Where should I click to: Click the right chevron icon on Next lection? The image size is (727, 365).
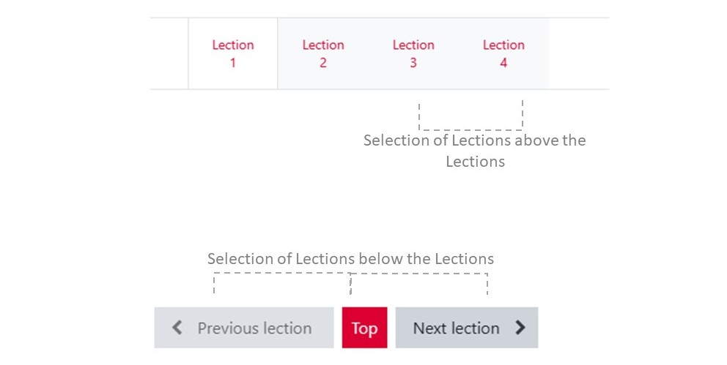(x=520, y=328)
